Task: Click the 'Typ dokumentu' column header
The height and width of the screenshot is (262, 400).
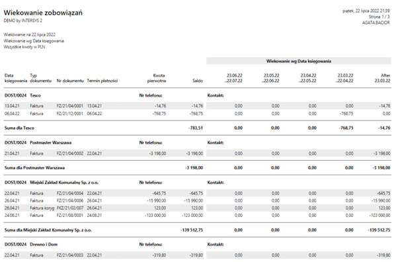Action: [x=40, y=78]
